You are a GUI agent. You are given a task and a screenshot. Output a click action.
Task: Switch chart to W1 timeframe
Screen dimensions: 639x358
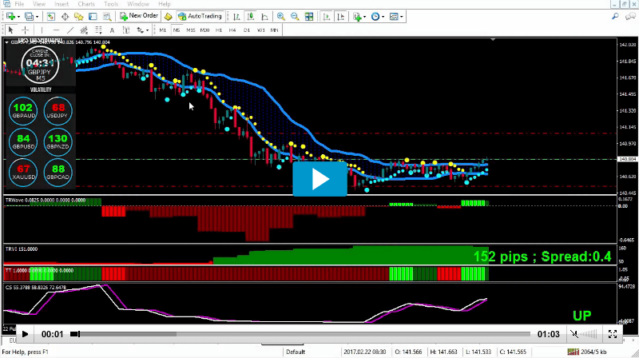(261, 30)
